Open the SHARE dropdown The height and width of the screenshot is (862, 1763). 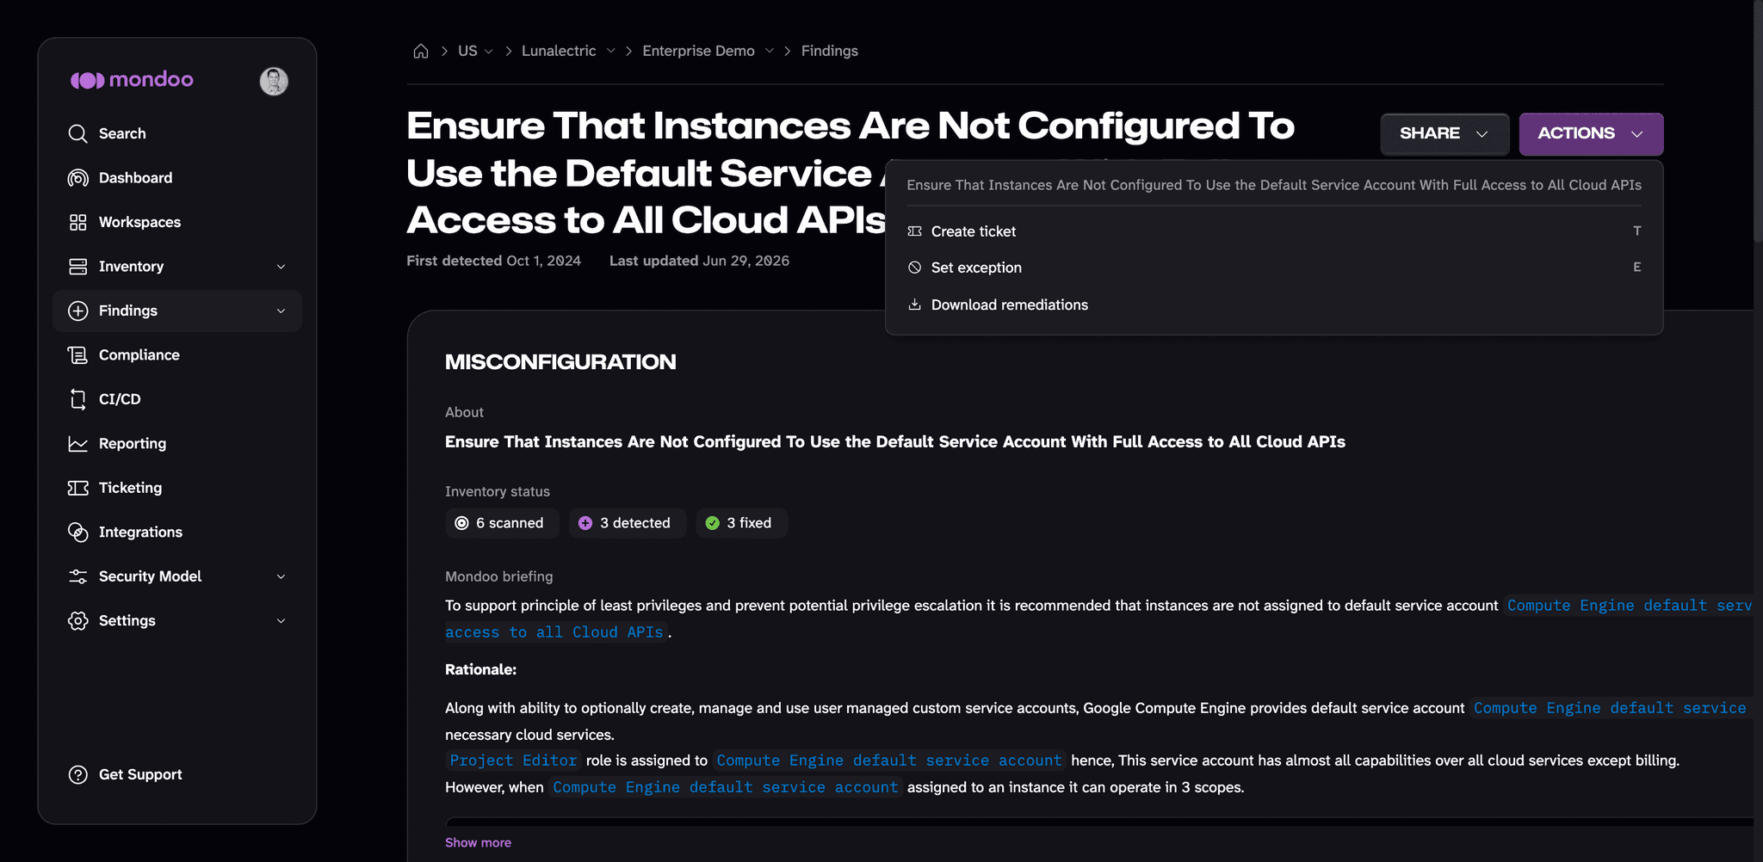1444,133
